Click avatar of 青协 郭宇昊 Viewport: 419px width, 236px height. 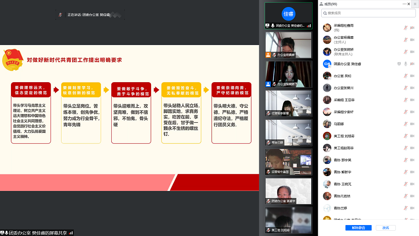point(327,160)
